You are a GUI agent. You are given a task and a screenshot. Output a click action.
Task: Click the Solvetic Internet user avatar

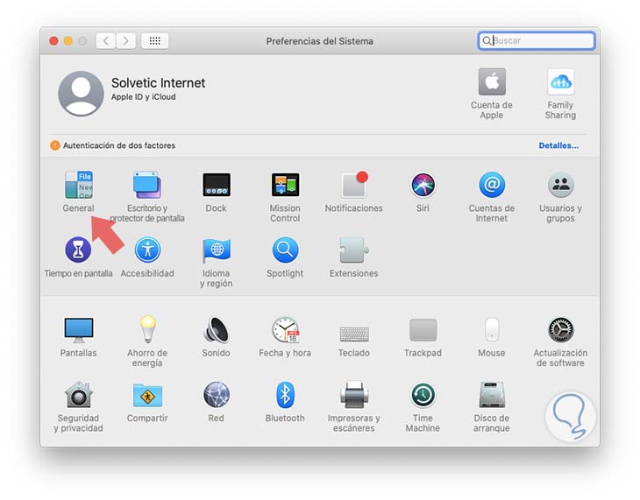point(81,94)
